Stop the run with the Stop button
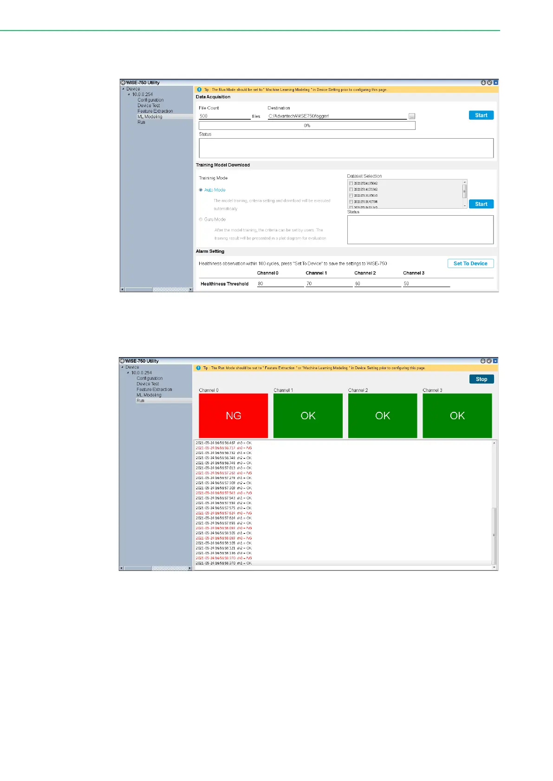Screen dimensions: 553x781 (x=481, y=379)
